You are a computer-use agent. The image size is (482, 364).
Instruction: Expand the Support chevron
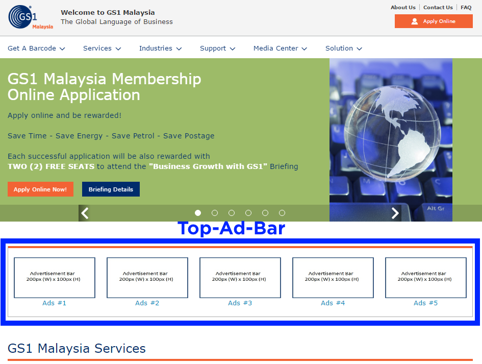point(233,48)
